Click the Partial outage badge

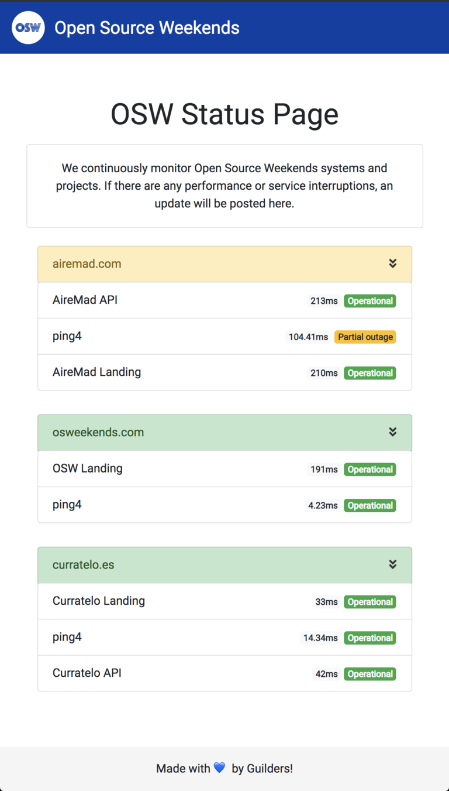(365, 337)
